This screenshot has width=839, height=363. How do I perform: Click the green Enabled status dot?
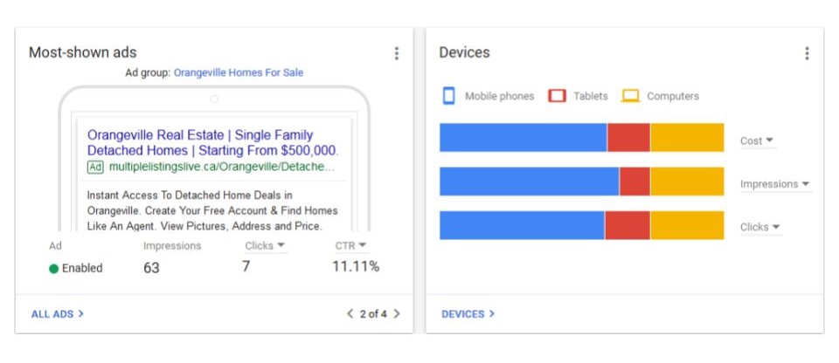(53, 269)
